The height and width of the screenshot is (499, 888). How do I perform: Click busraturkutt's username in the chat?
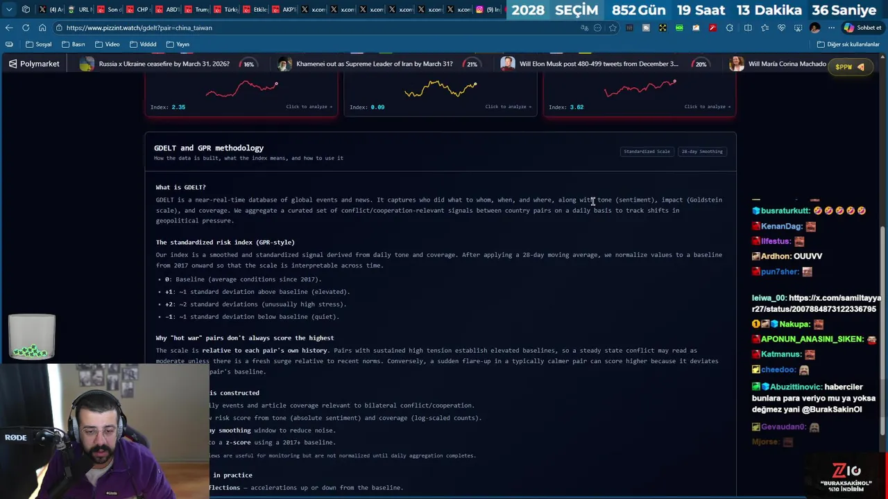(x=785, y=211)
